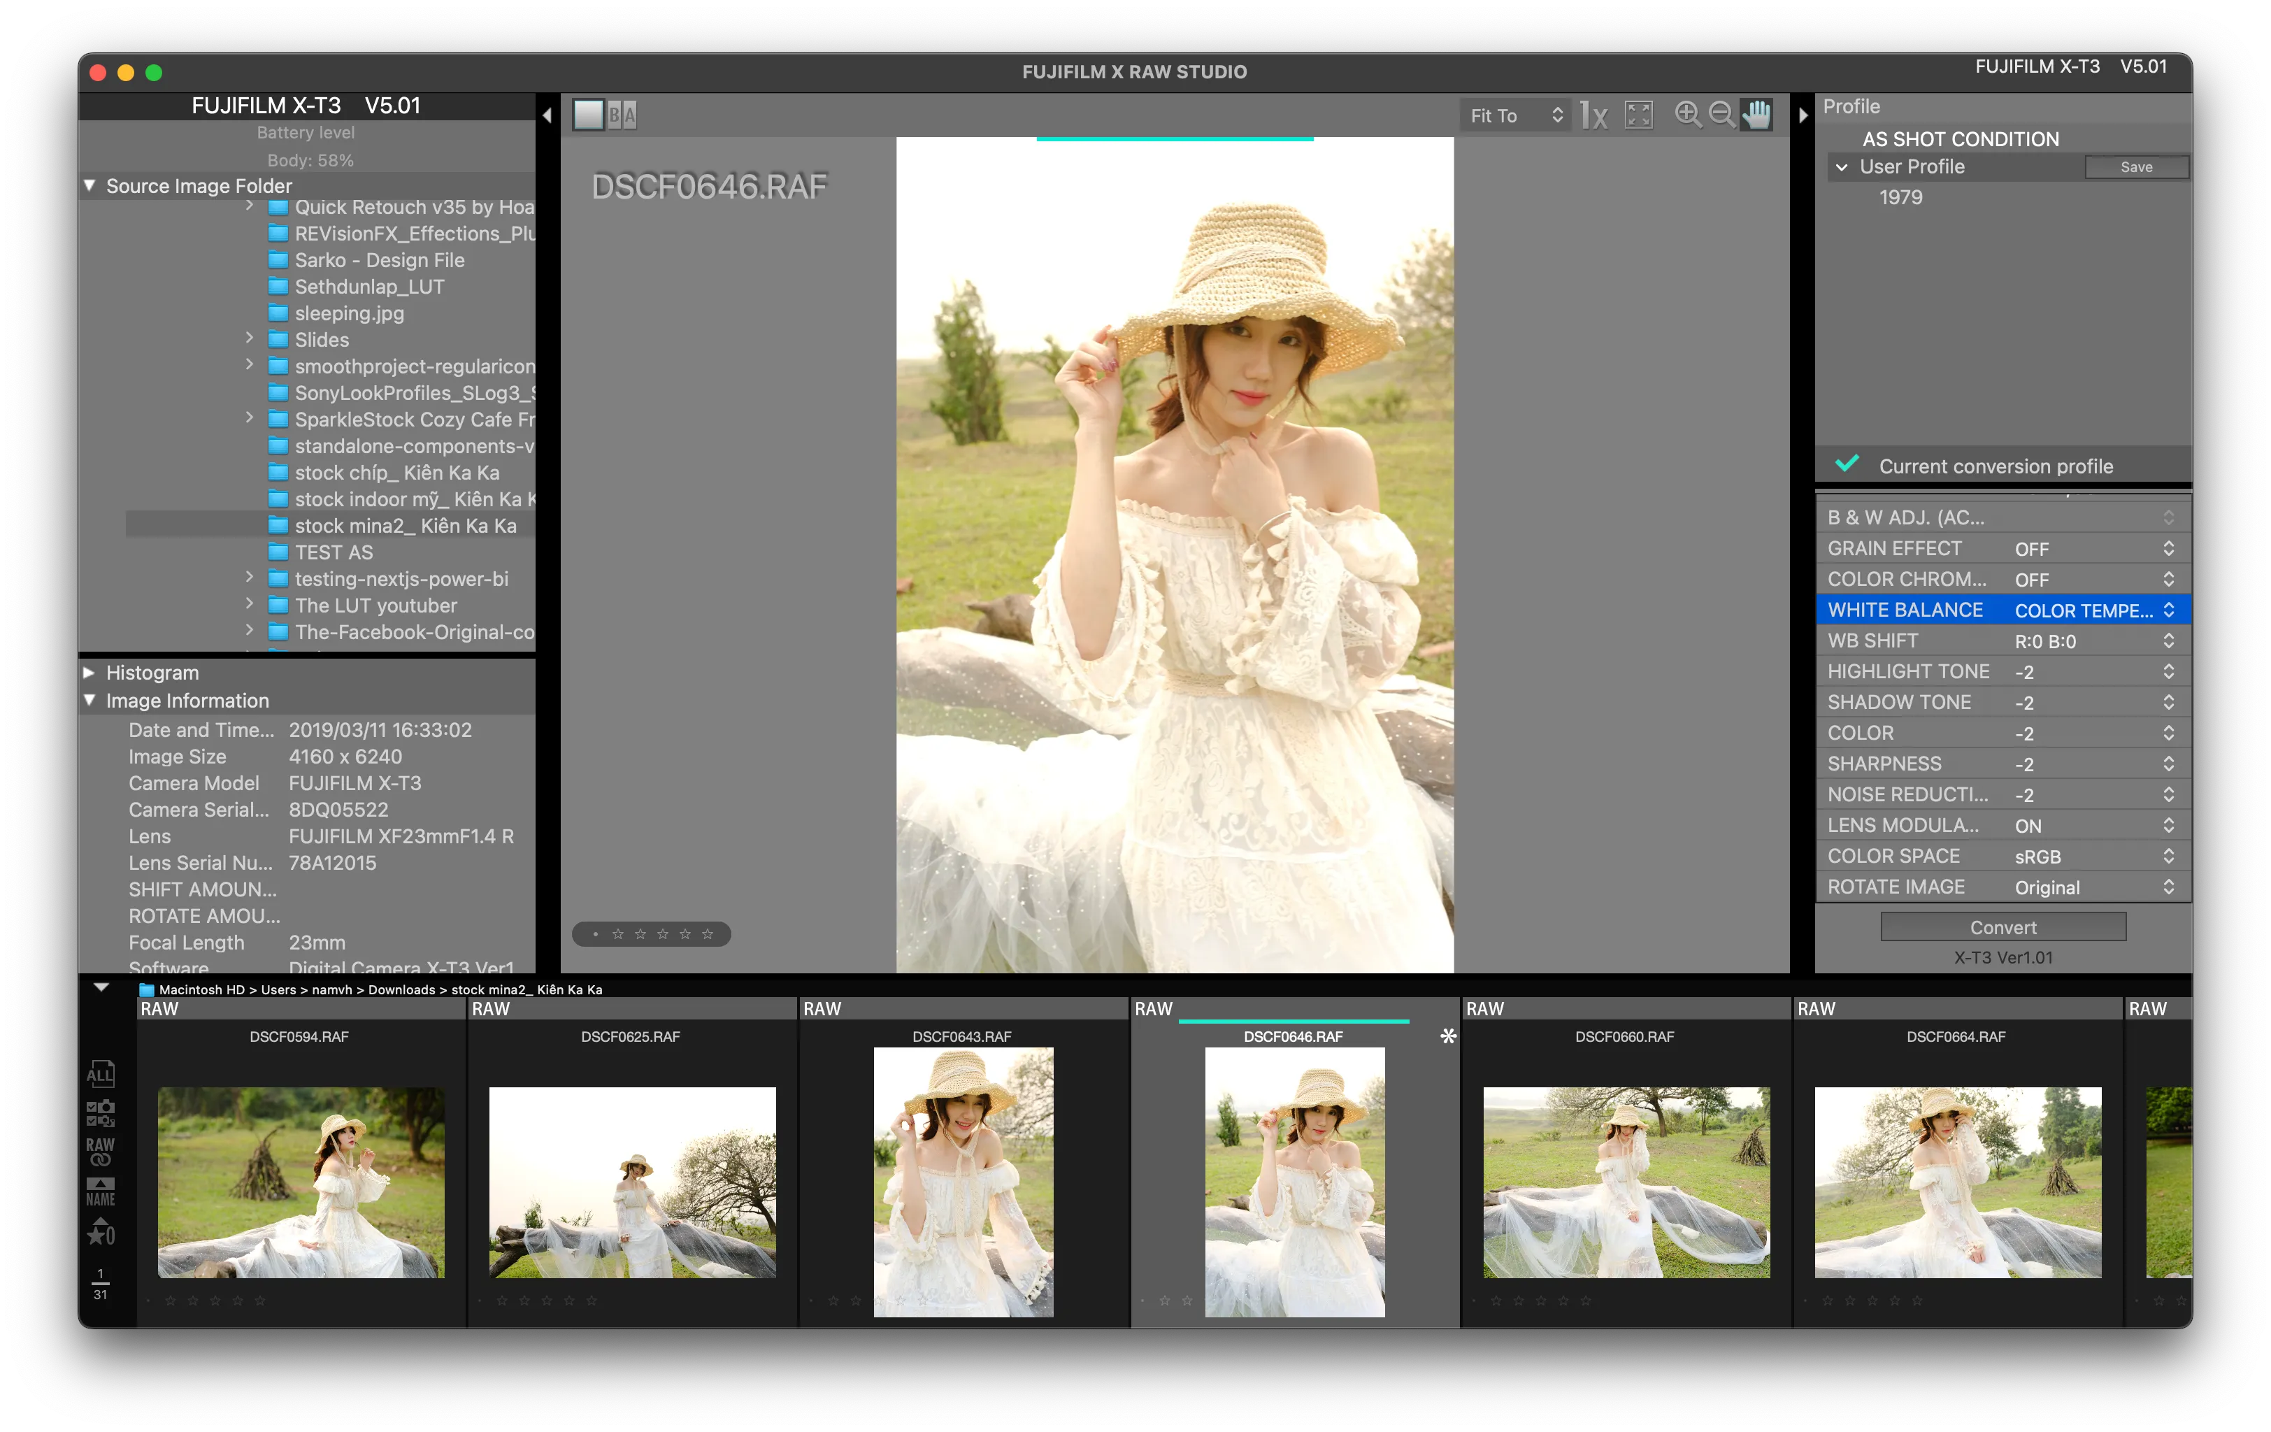Select the stock mina2_ Kiên Ka Ka folder

(405, 525)
